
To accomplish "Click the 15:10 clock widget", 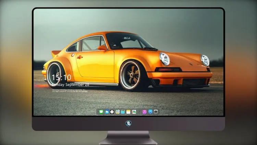I will click(x=61, y=77).
